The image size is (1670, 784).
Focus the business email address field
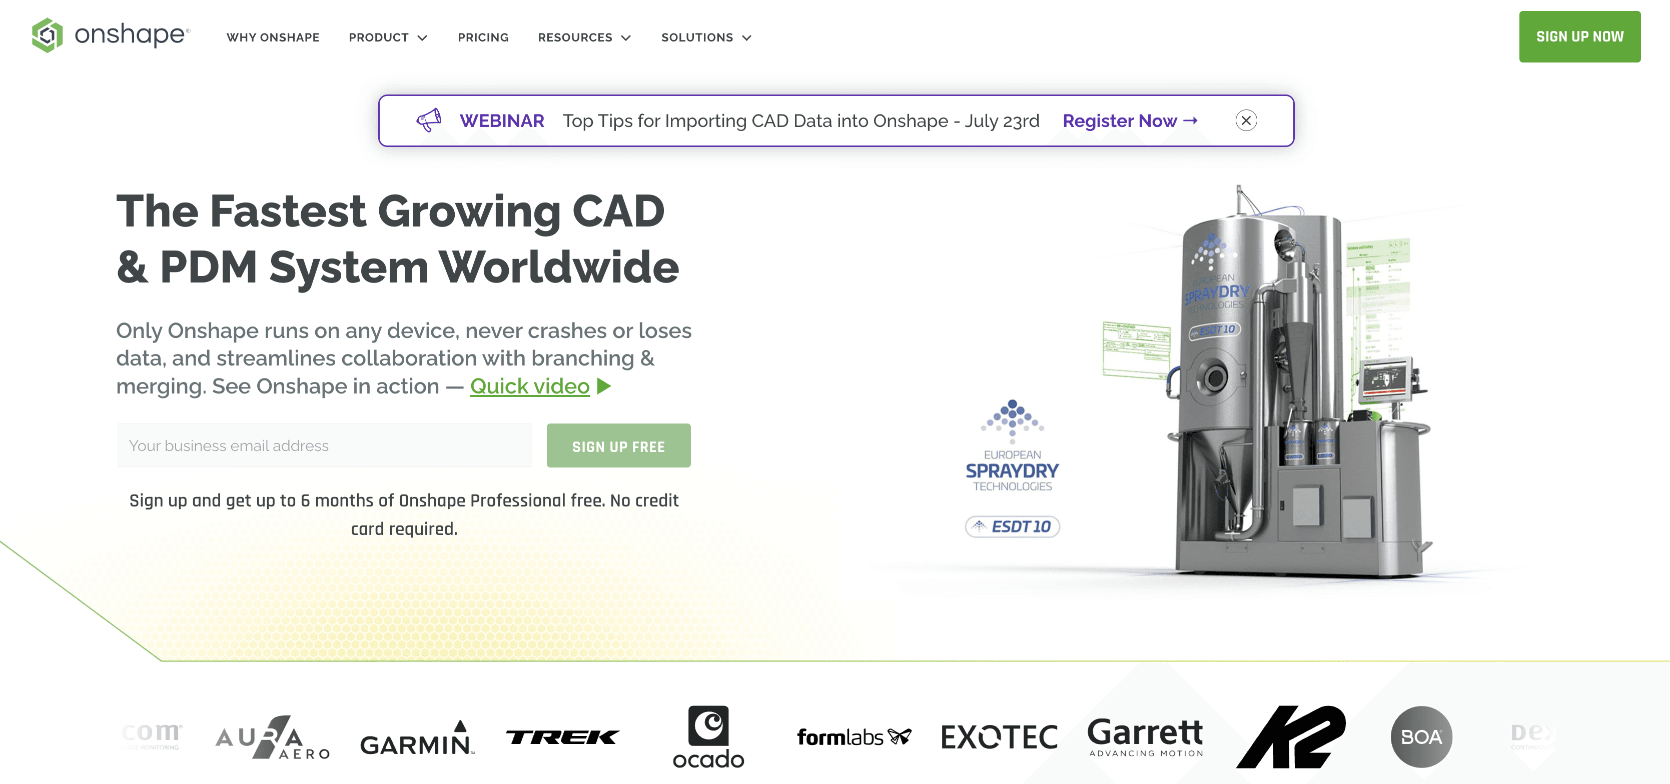(324, 446)
